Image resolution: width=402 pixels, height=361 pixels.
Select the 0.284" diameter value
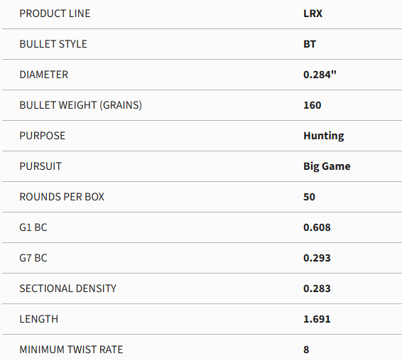click(320, 75)
